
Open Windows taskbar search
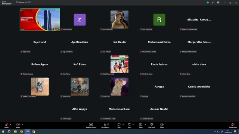coord(9,131)
